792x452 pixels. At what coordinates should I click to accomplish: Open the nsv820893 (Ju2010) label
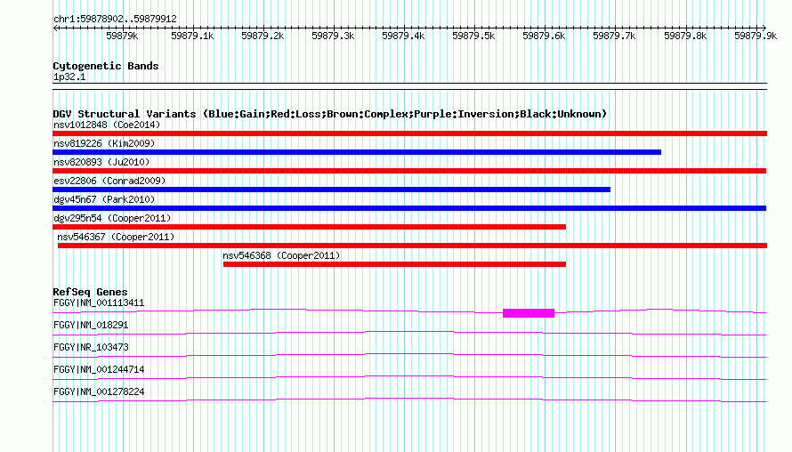coord(101,162)
